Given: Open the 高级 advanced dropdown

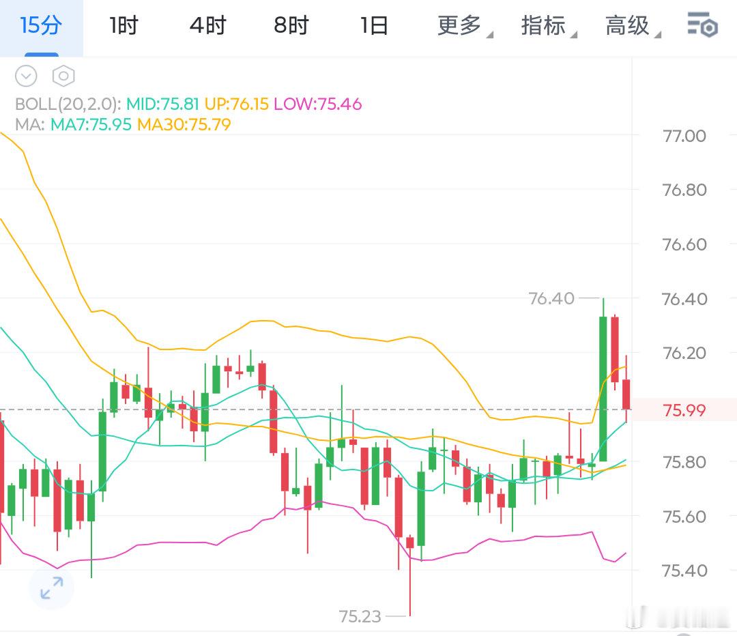Looking at the screenshot, I should coord(633,26).
